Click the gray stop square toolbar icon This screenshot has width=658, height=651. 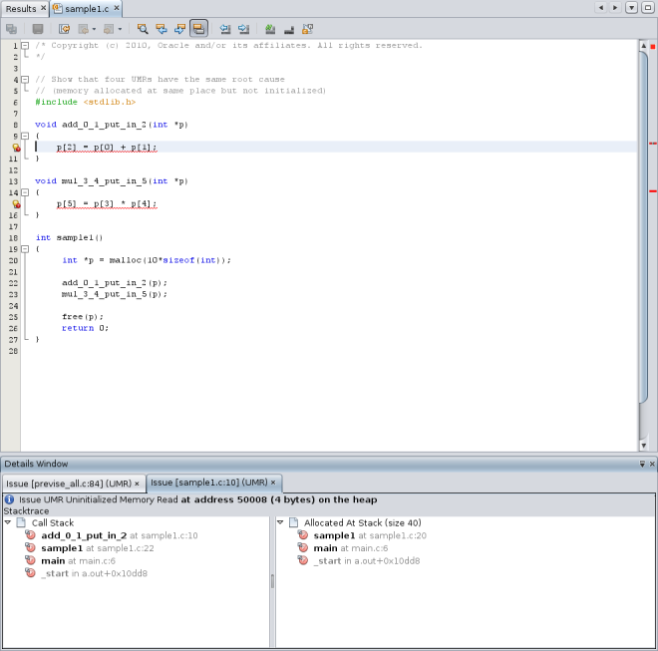pos(38,29)
